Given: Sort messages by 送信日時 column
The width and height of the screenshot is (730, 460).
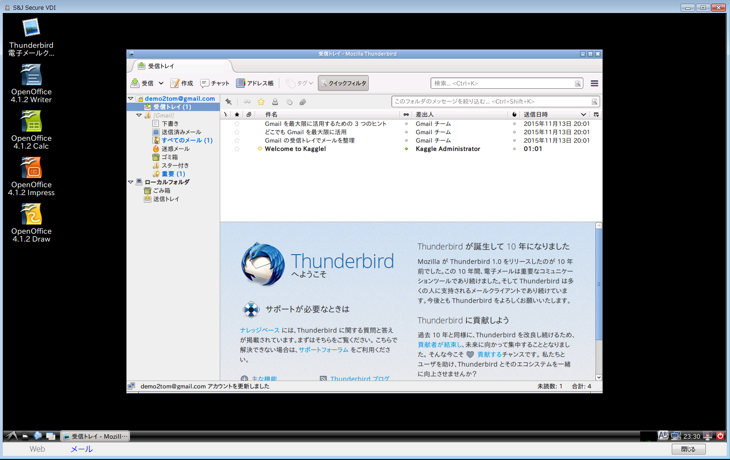Looking at the screenshot, I should (x=554, y=114).
